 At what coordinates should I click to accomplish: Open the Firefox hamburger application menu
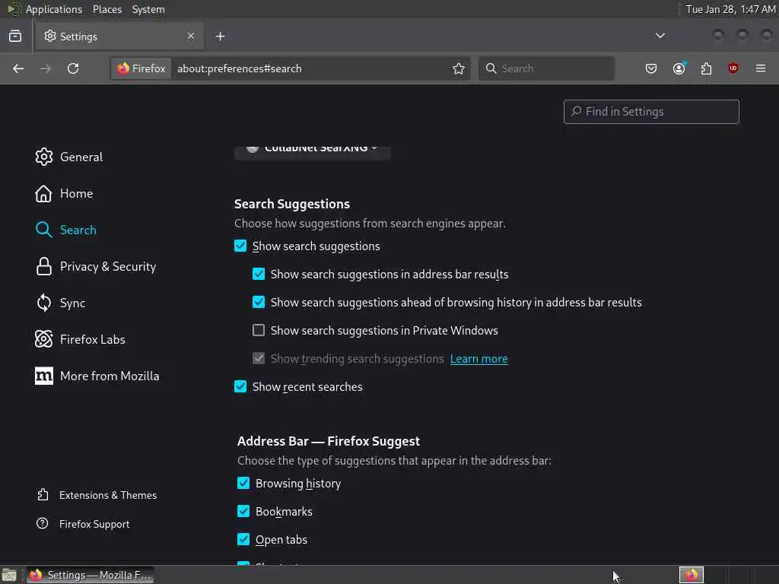coord(761,68)
